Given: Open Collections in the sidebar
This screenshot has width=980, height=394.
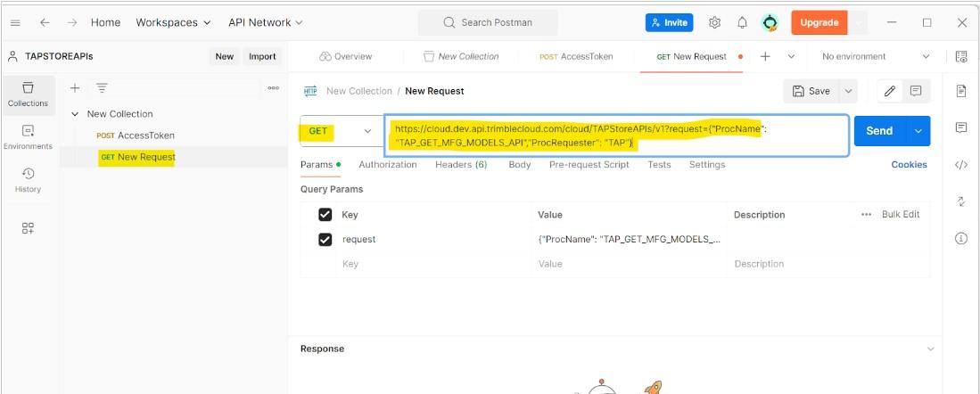Looking at the screenshot, I should point(28,94).
